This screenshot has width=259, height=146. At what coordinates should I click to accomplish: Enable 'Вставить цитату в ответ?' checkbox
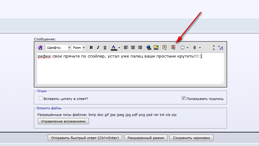click(40, 98)
